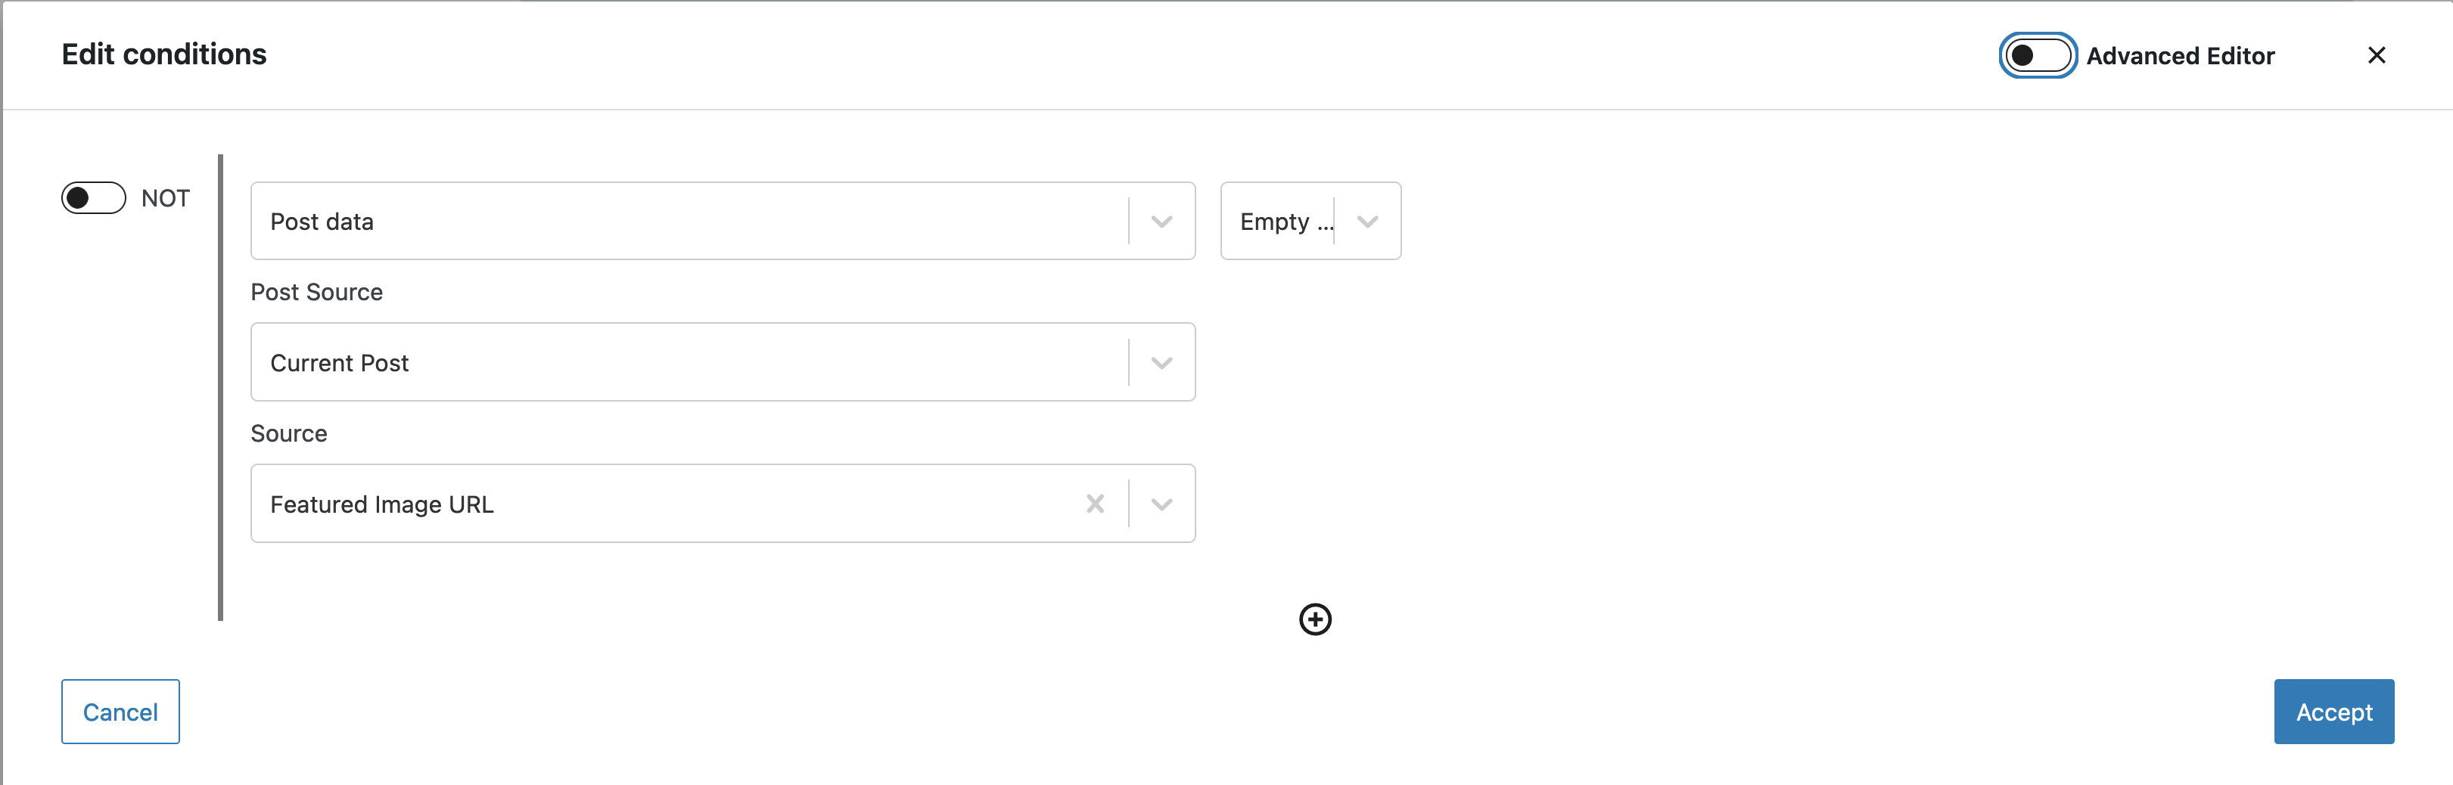Click the Post Source field label
Viewport: 2453px width, 785px height.
tap(316, 292)
